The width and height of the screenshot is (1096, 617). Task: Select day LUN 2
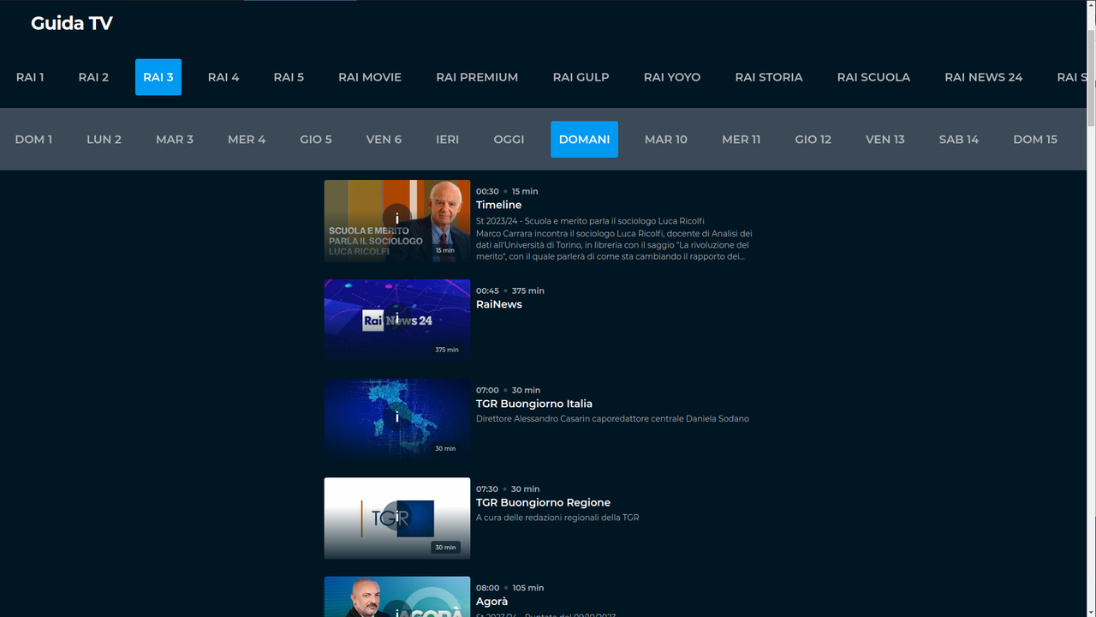104,140
